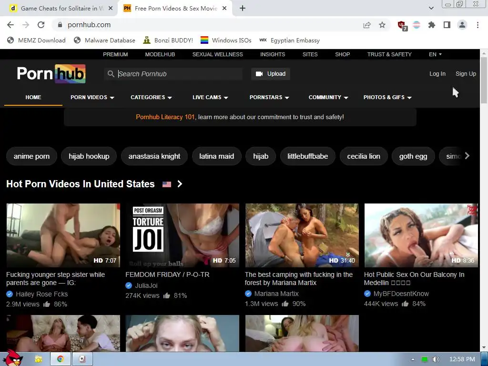Click the right arrow to show more tags
The height and width of the screenshot is (366, 488).
coord(467,156)
